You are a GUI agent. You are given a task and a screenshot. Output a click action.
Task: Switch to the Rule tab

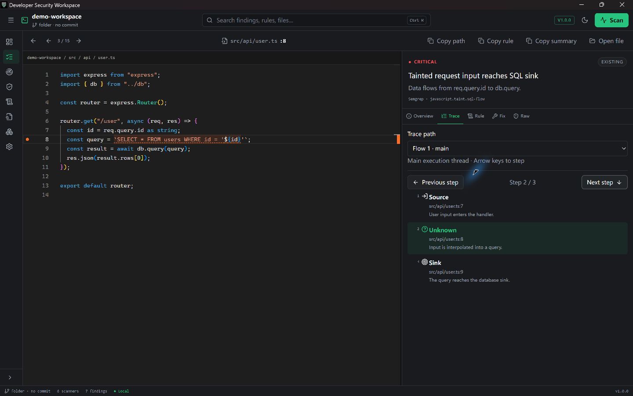tap(476, 116)
